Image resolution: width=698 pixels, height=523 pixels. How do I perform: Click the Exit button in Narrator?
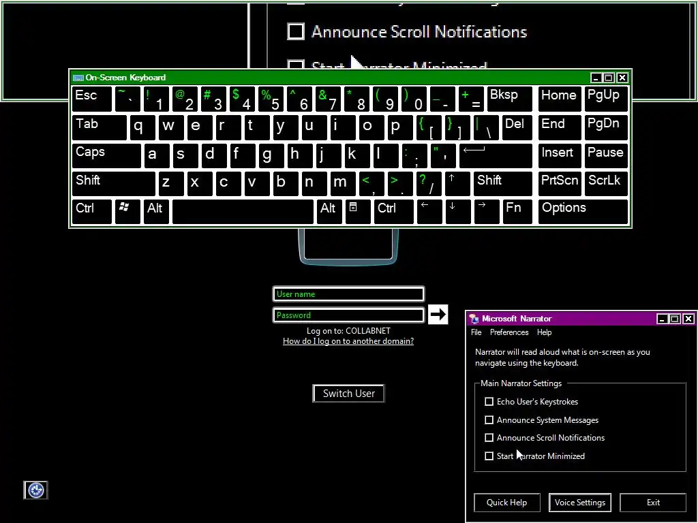[x=653, y=503]
